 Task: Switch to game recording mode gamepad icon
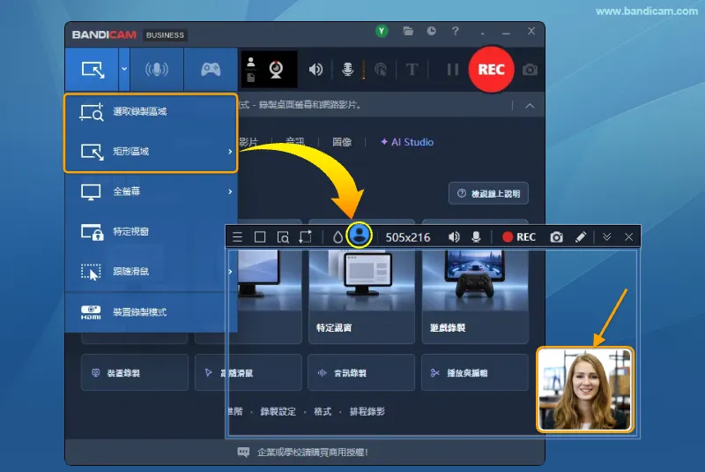click(211, 70)
